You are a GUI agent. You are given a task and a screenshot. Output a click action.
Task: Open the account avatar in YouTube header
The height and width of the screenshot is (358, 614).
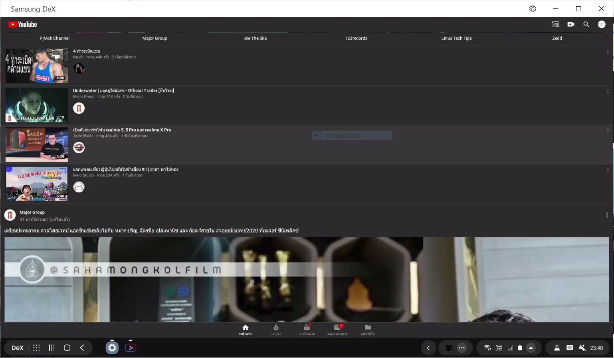pyautogui.click(x=601, y=24)
